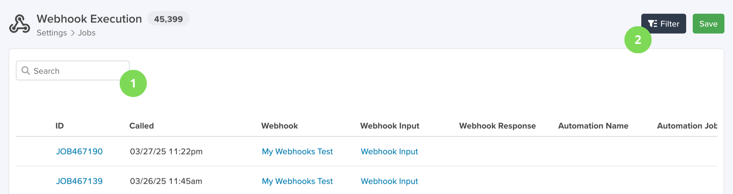Click the green Save button

point(708,24)
